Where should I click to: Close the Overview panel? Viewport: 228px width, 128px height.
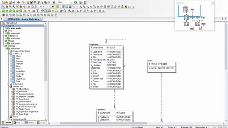(x=212, y=3)
